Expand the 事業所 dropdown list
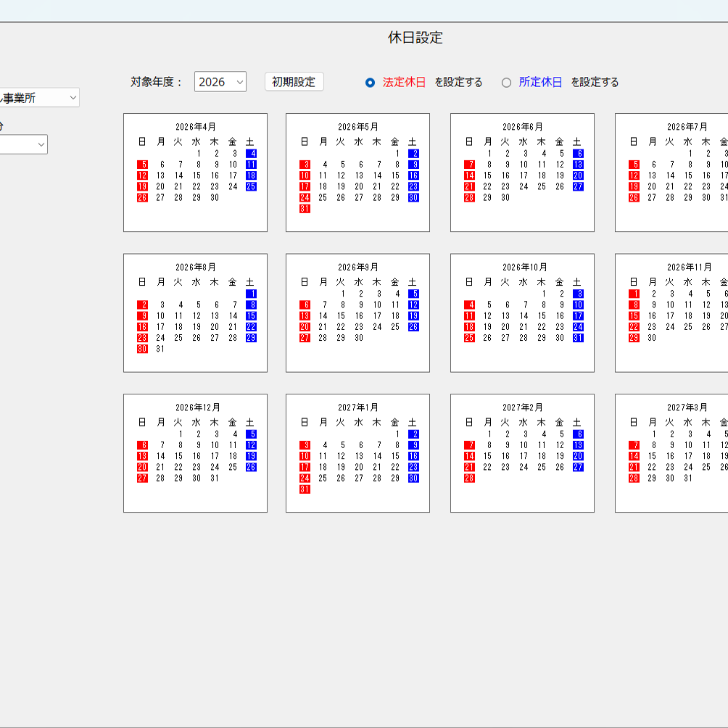The width and height of the screenshot is (728, 728). point(39,98)
